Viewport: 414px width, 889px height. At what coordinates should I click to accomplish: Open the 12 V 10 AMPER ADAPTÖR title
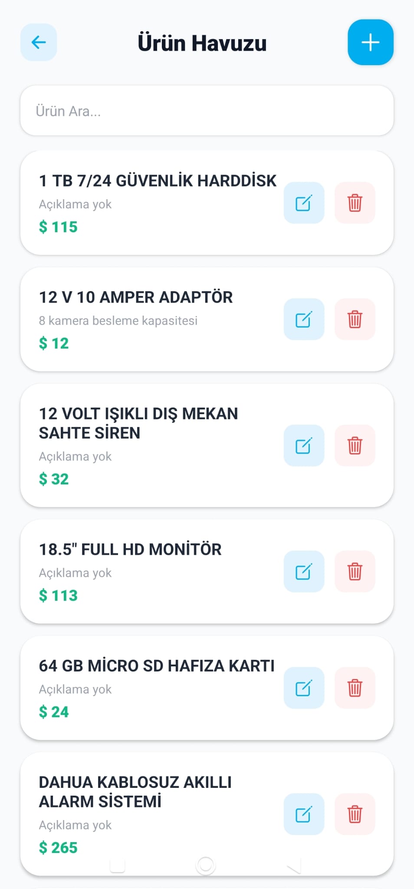(136, 297)
